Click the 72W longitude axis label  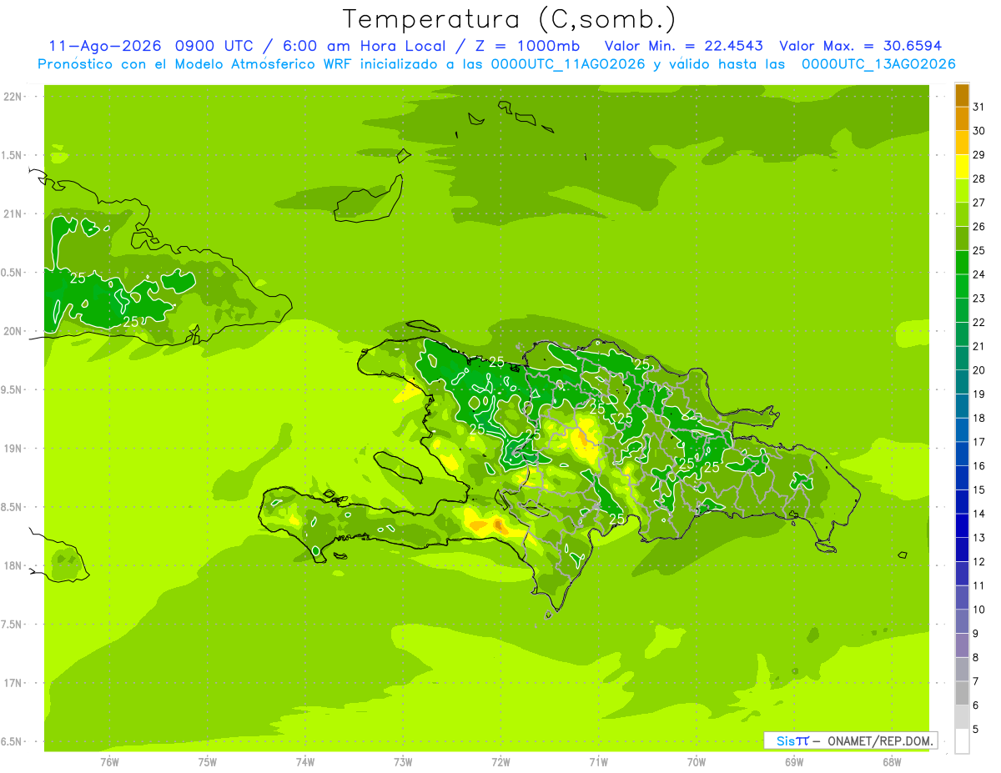(x=500, y=762)
